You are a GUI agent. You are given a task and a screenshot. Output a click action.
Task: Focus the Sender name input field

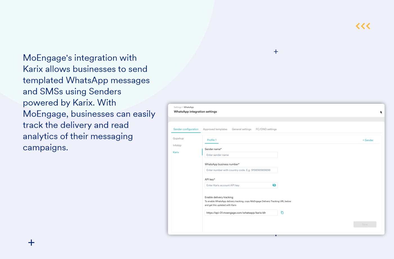click(x=241, y=155)
